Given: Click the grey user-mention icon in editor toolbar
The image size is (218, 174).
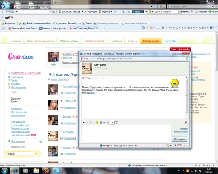Looking at the screenshot, I should 108,123.
